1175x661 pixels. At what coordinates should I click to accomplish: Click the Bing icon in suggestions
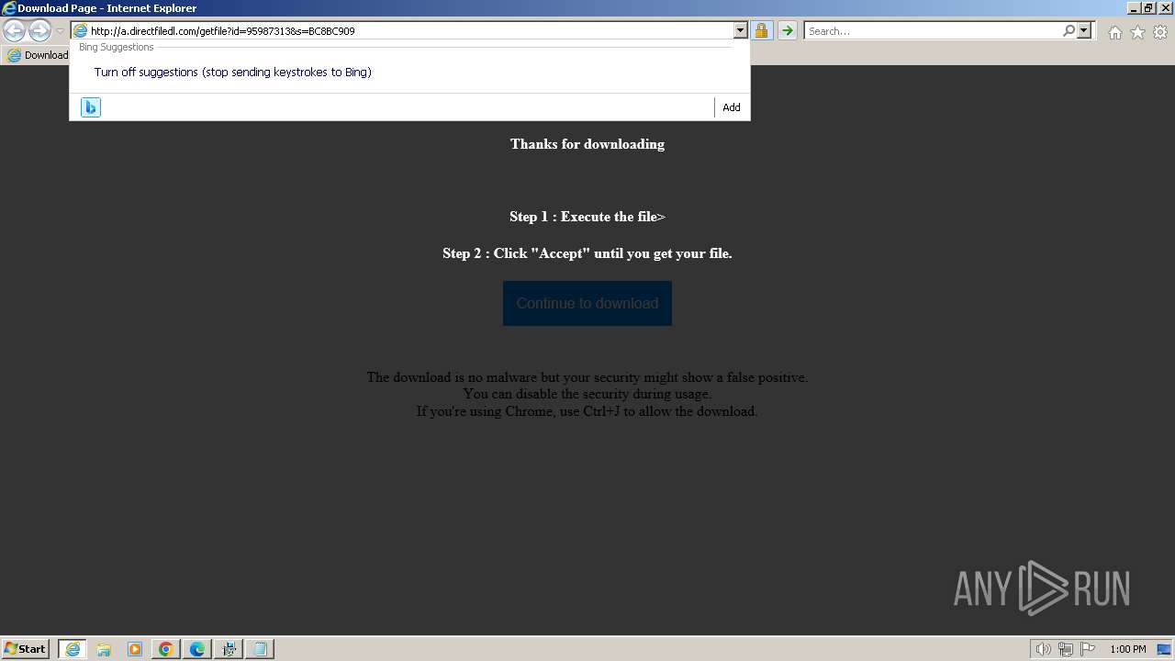pyautogui.click(x=91, y=107)
